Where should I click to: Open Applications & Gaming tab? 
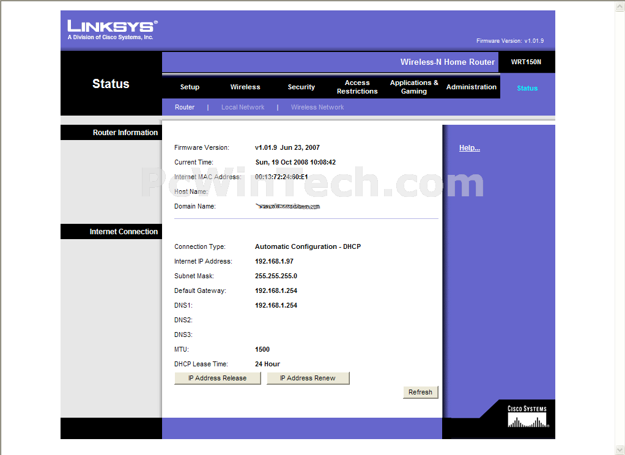(414, 87)
